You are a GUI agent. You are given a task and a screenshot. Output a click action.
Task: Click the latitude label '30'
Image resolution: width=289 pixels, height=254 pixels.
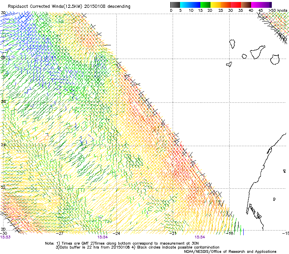click(x=3, y=13)
